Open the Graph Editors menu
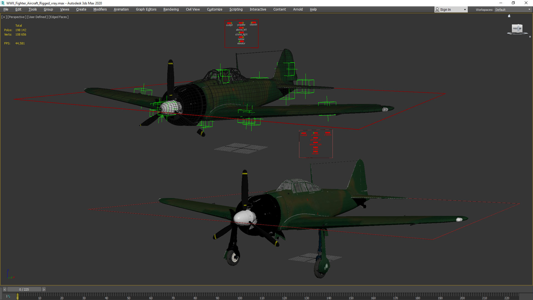Screen dimensions: 533x300 click(146, 9)
